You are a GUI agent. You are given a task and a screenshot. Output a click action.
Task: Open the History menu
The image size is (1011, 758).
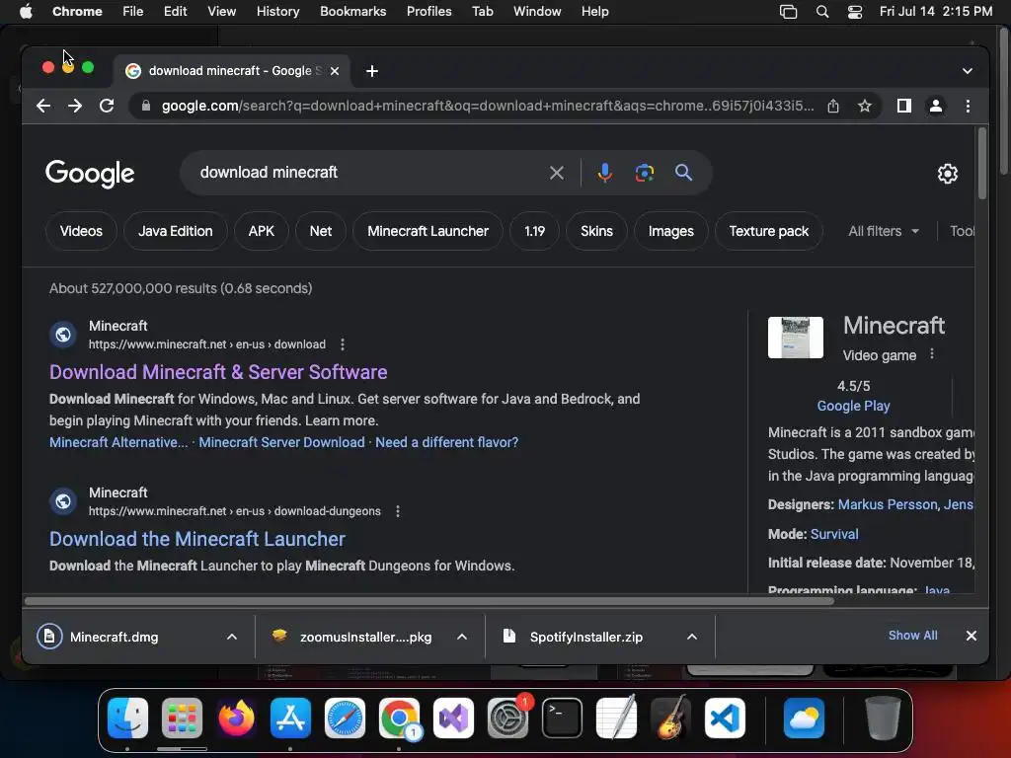click(x=277, y=12)
